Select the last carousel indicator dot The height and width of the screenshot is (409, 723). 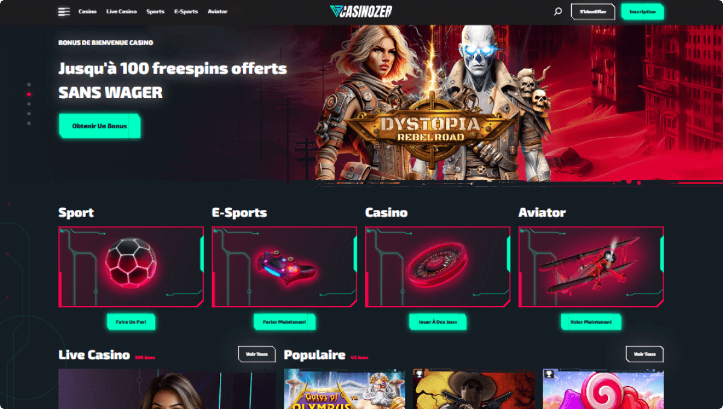(x=29, y=123)
